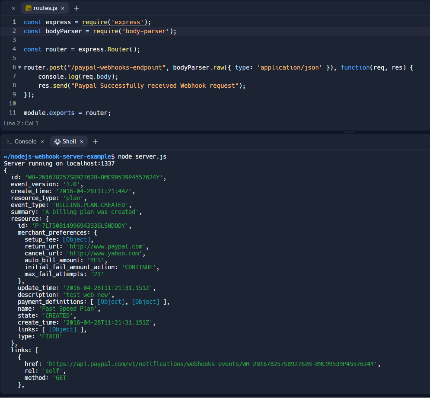The width and height of the screenshot is (430, 398).
Task: Close the Console tab
Action: click(42, 142)
